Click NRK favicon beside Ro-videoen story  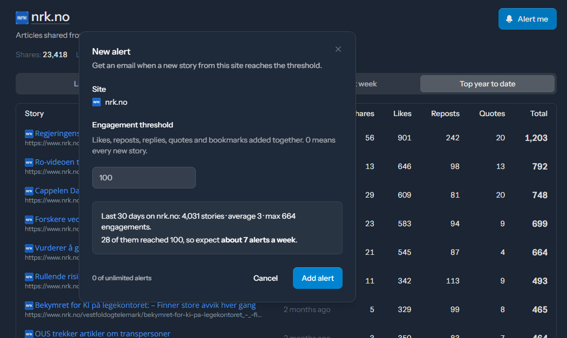29,162
